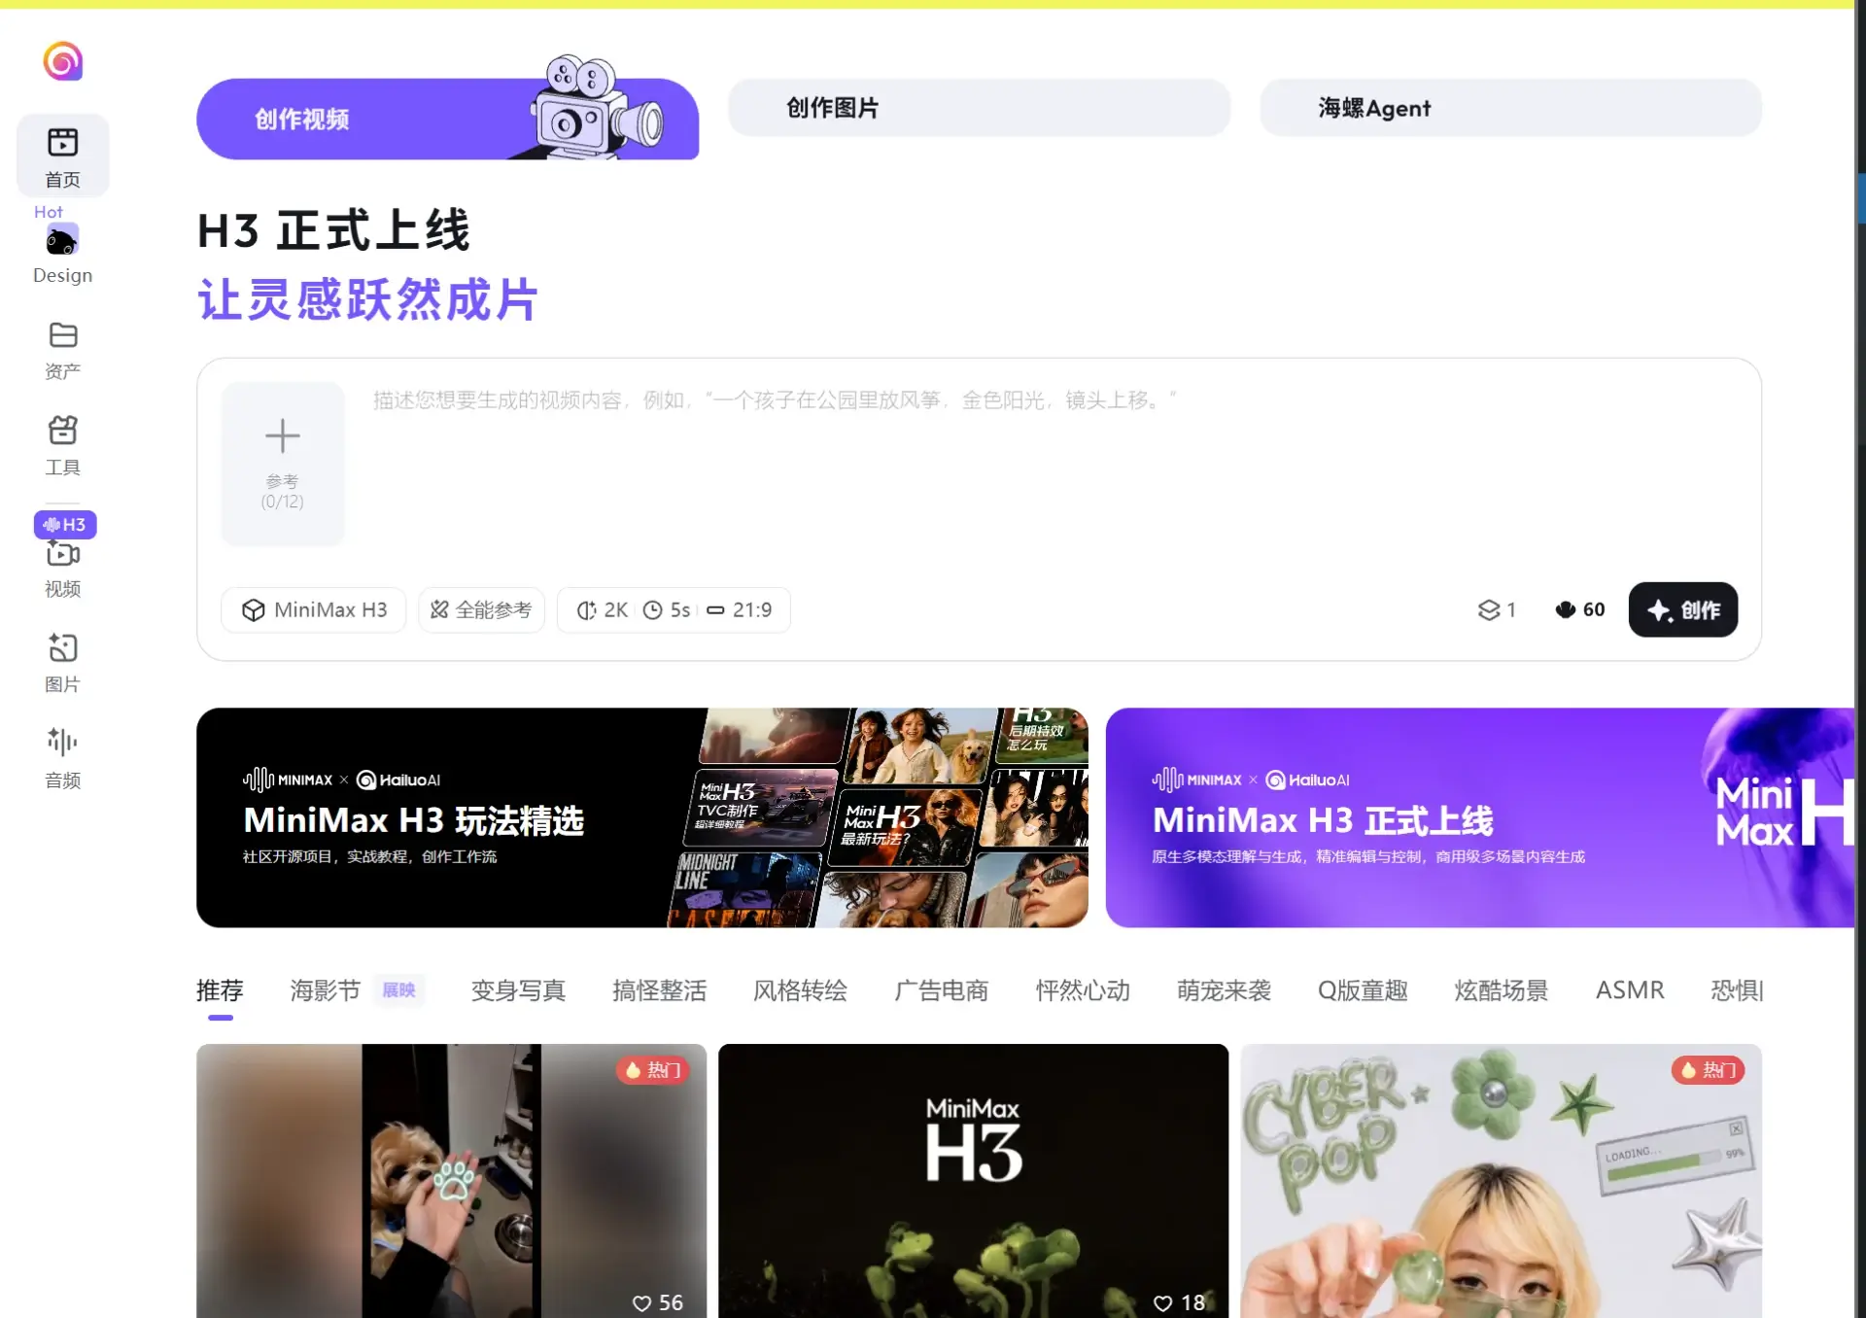This screenshot has height=1318, width=1866.
Task: Open the 2K resolution setting
Action: click(602, 609)
